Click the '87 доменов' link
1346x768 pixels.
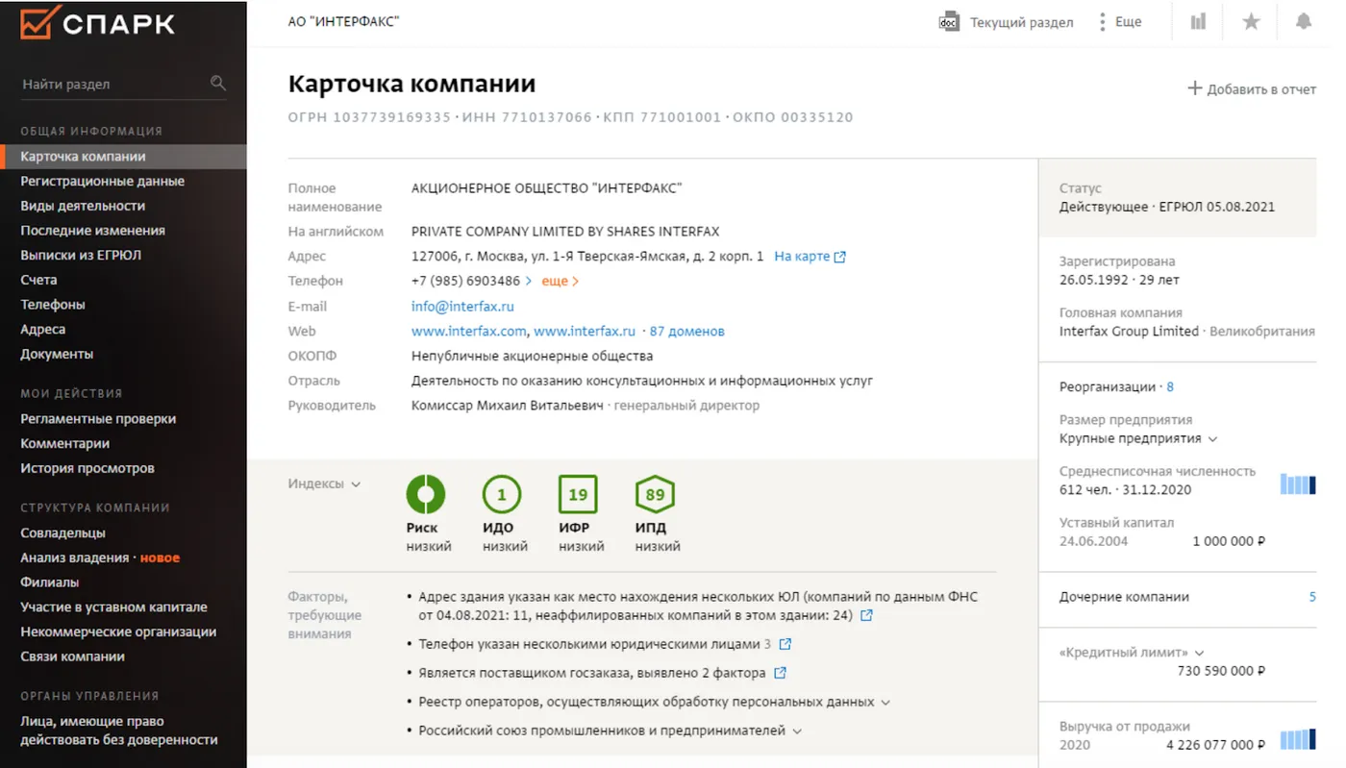click(x=686, y=332)
